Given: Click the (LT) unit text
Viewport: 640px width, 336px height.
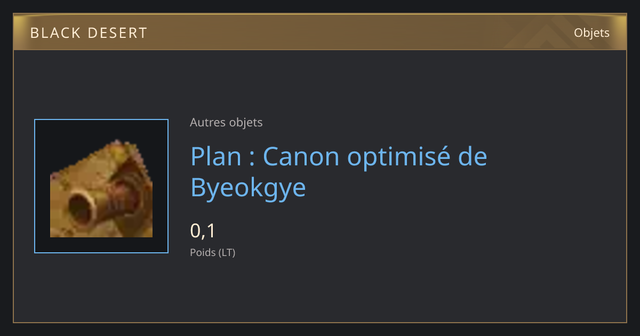Looking at the screenshot, I should pos(227,253).
